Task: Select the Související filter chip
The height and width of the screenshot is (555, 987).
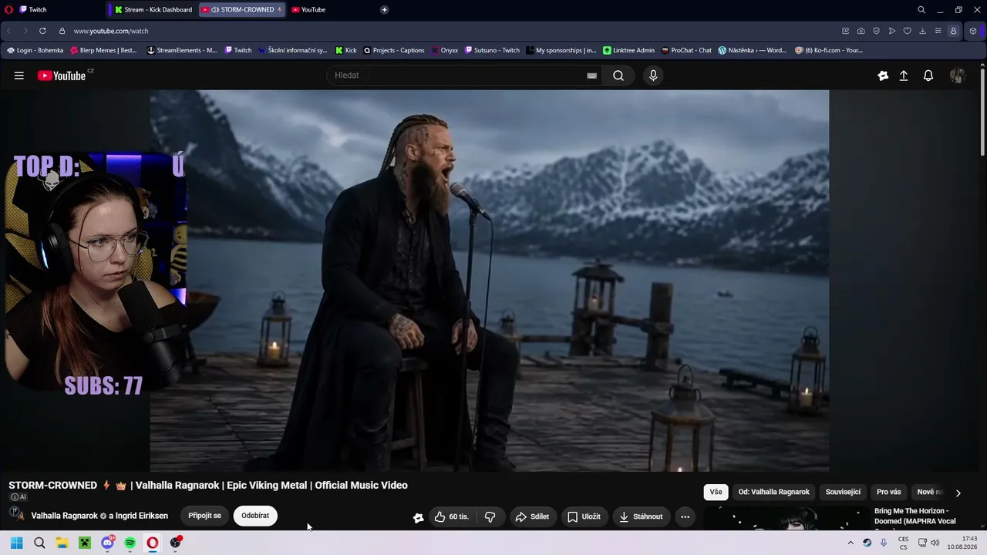Action: coord(843,492)
